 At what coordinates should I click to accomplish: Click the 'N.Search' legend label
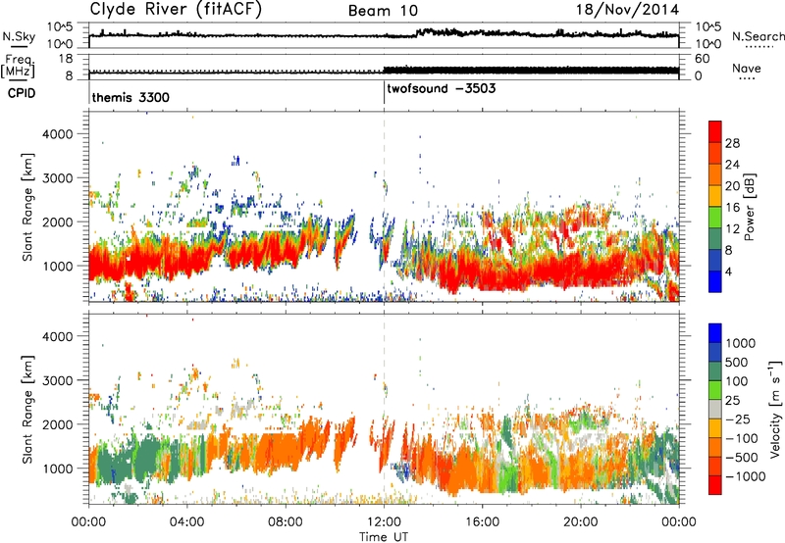point(758,36)
